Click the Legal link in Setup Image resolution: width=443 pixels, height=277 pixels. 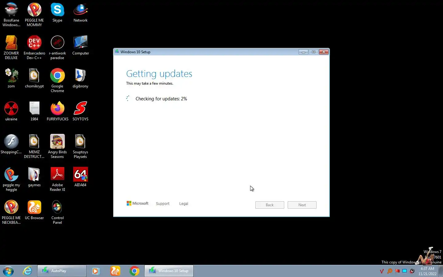(184, 204)
